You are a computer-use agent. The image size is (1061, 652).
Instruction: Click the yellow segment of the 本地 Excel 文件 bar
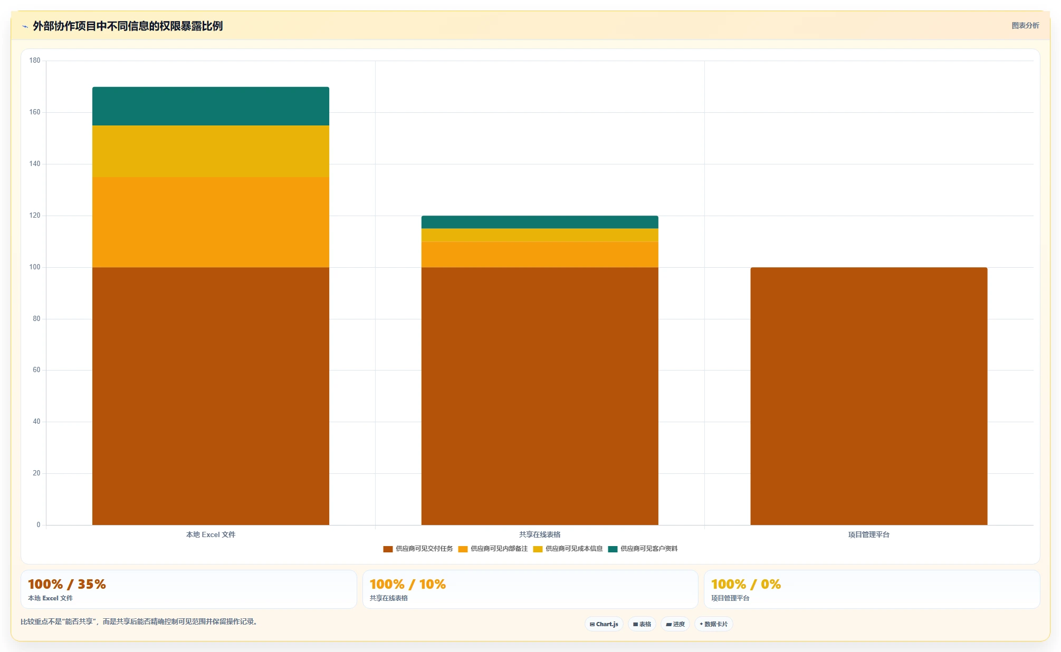[211, 151]
